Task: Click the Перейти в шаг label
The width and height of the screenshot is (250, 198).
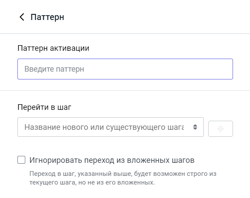Action: (x=44, y=107)
